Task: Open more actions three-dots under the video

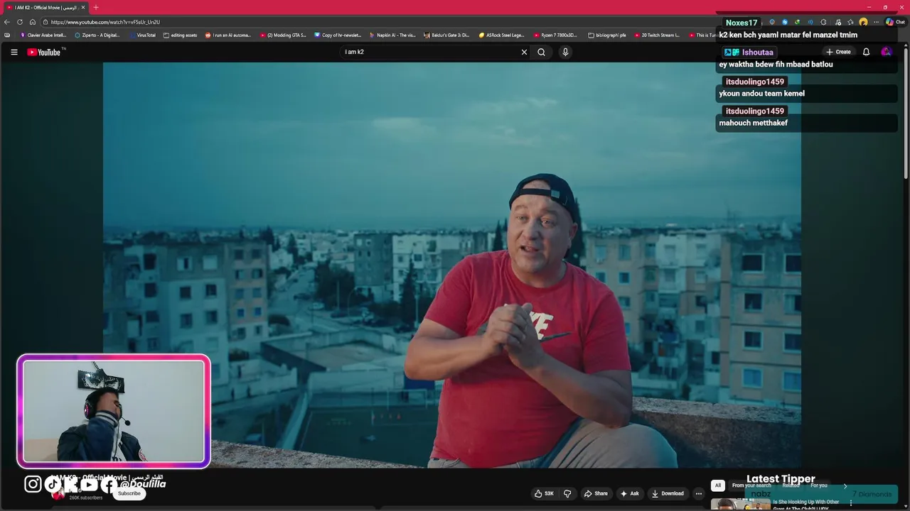Action: point(699,493)
